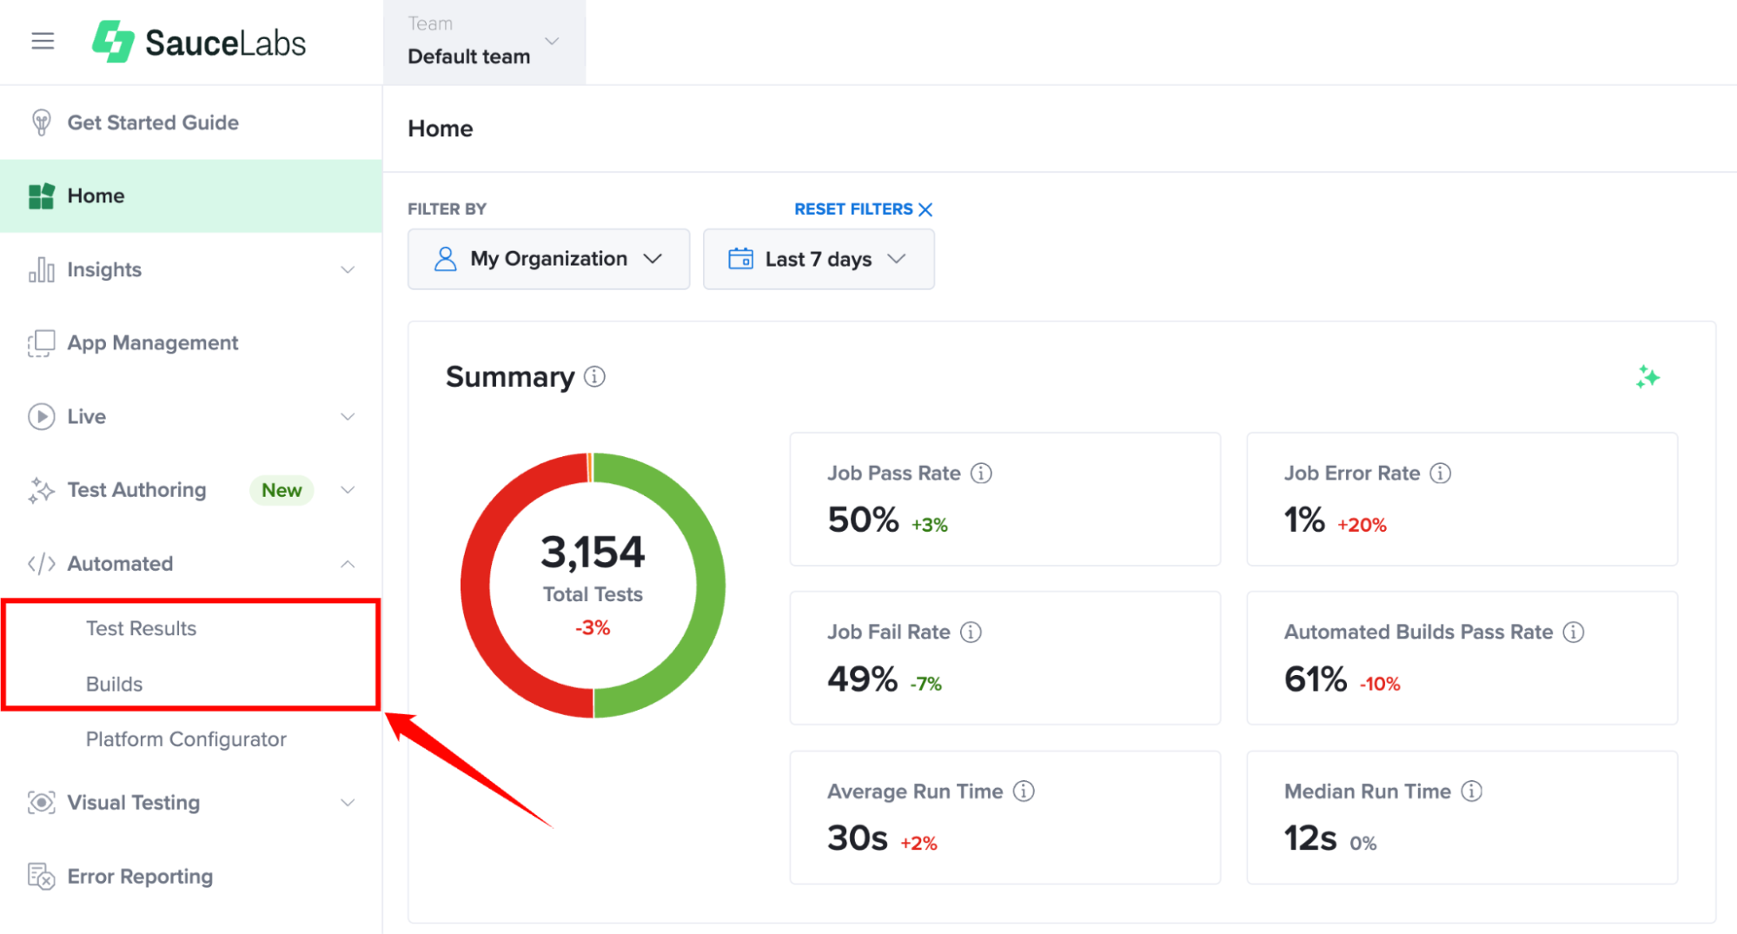Open the hamburger navigation menu icon

point(43,41)
